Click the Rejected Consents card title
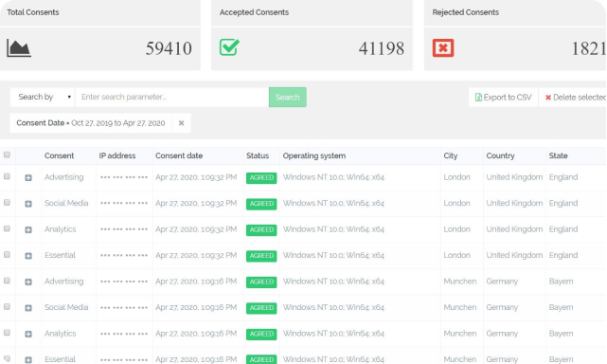 tap(465, 12)
